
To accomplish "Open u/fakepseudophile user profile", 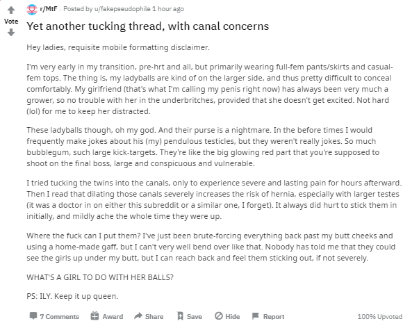I will click(122, 9).
